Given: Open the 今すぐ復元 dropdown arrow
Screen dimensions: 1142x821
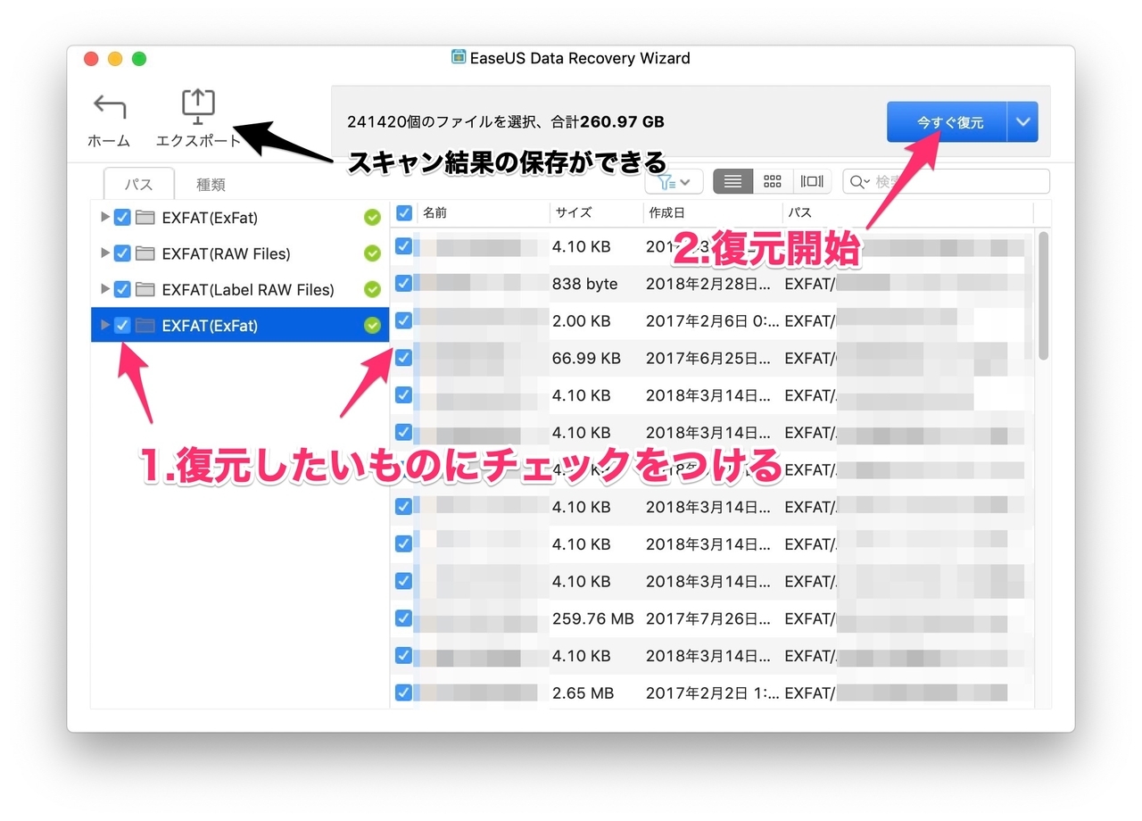Looking at the screenshot, I should [x=1023, y=121].
